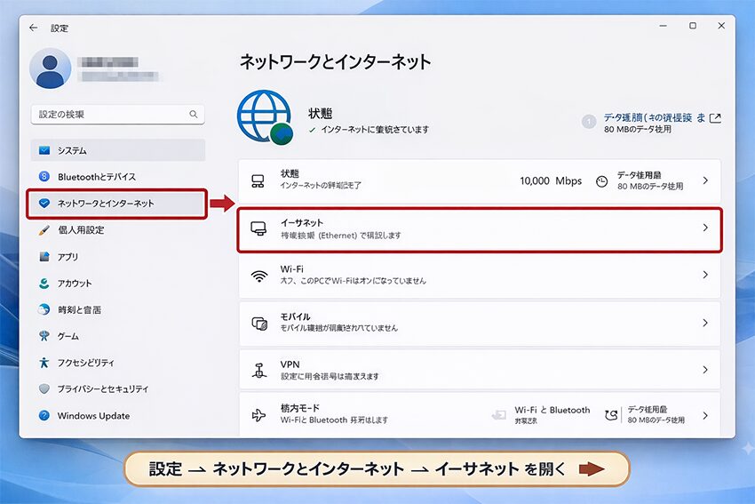This screenshot has height=504, width=755.
Task: Click the Wi-Fi signal icon
Action: click(259, 276)
